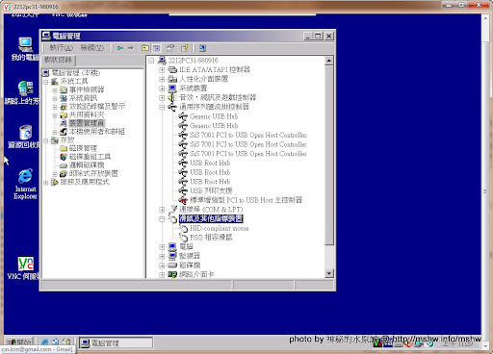The height and width of the screenshot is (354, 493).
Task: Toggle the Show/Hide Console Tree toolbar icon
Action: (156, 48)
